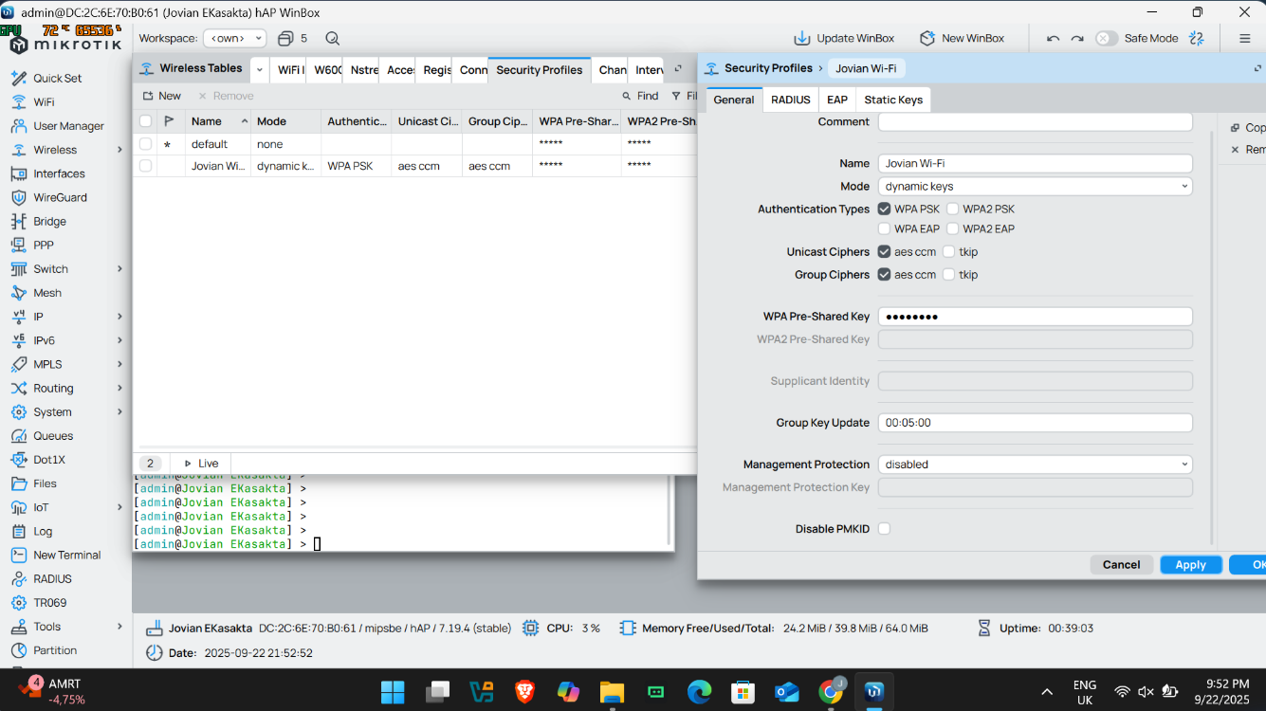Enable the WPA2 PSK checkbox
1266x711 pixels.
pyautogui.click(x=952, y=209)
